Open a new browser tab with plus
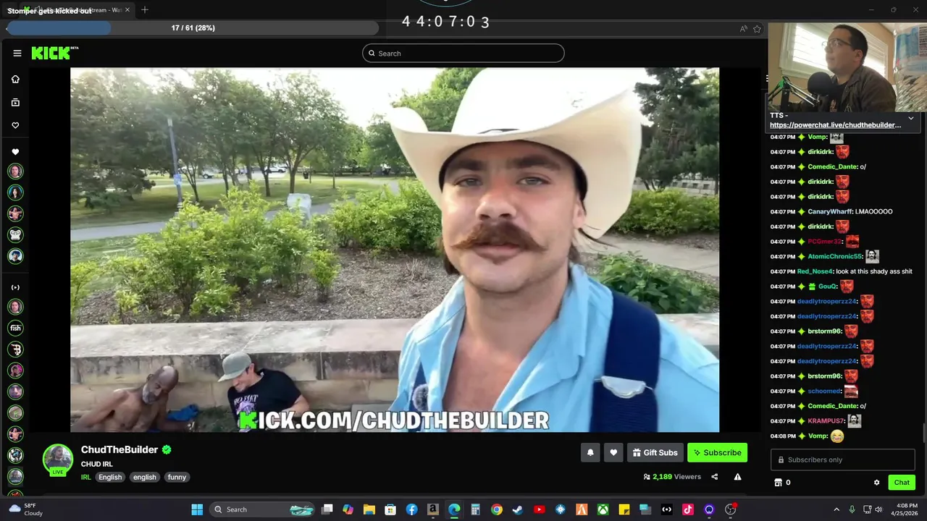 point(145,10)
